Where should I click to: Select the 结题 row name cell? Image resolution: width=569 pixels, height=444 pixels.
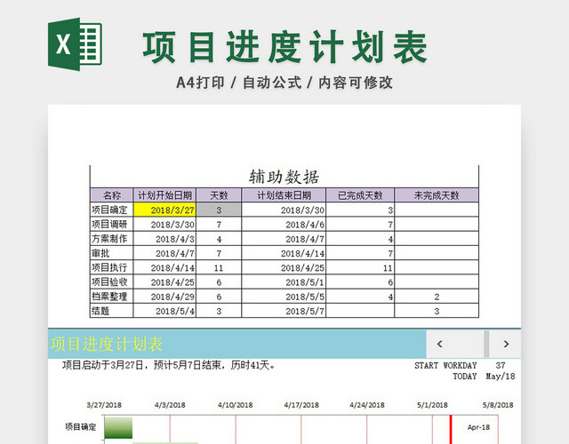click(112, 311)
